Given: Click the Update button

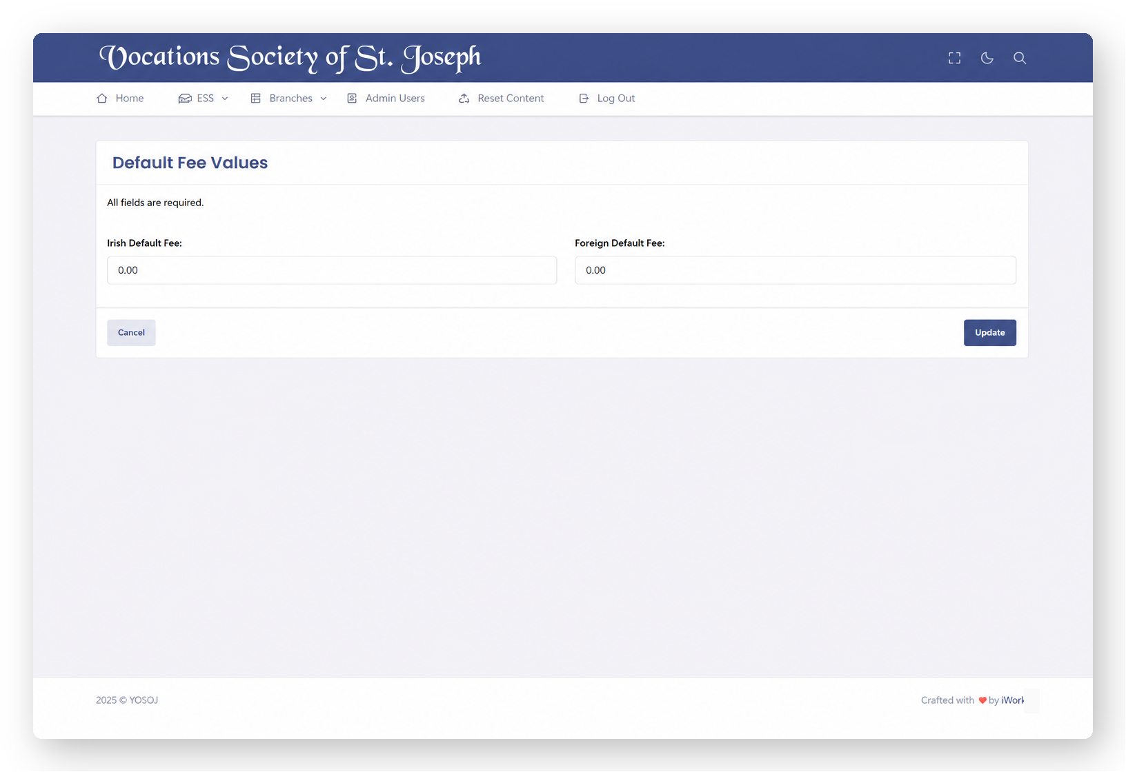Looking at the screenshot, I should 990,333.
